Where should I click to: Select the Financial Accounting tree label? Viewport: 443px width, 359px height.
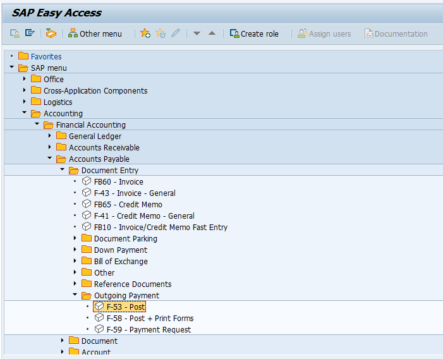pyautogui.click(x=91, y=125)
